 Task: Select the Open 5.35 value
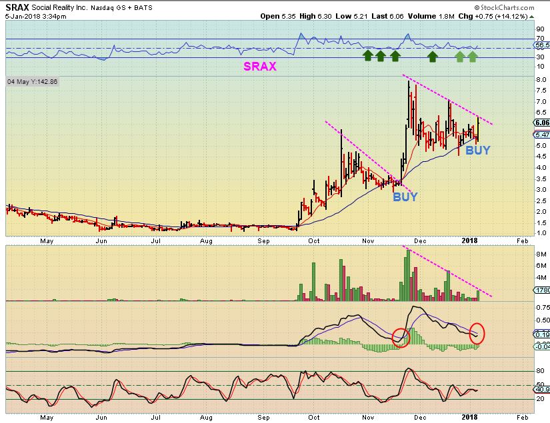tap(278, 16)
